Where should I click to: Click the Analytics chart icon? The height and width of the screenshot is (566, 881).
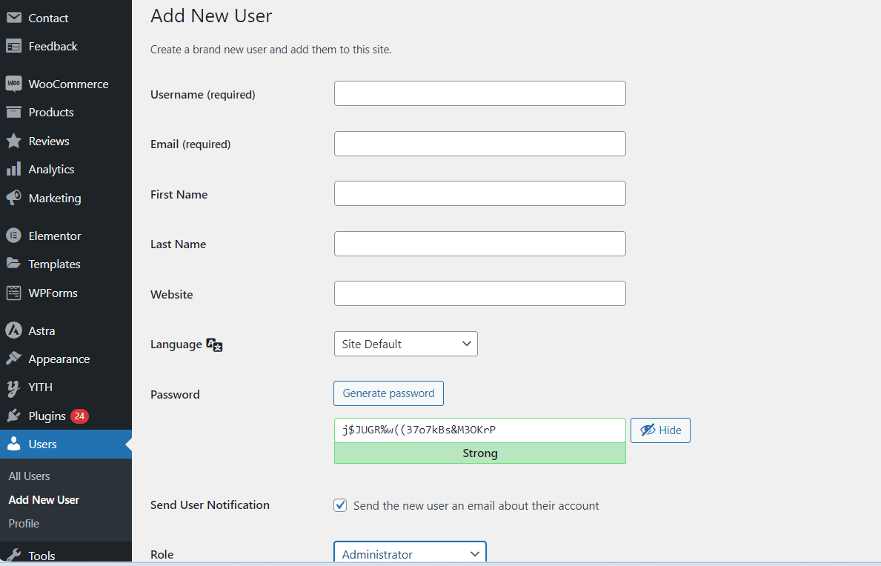(x=15, y=169)
